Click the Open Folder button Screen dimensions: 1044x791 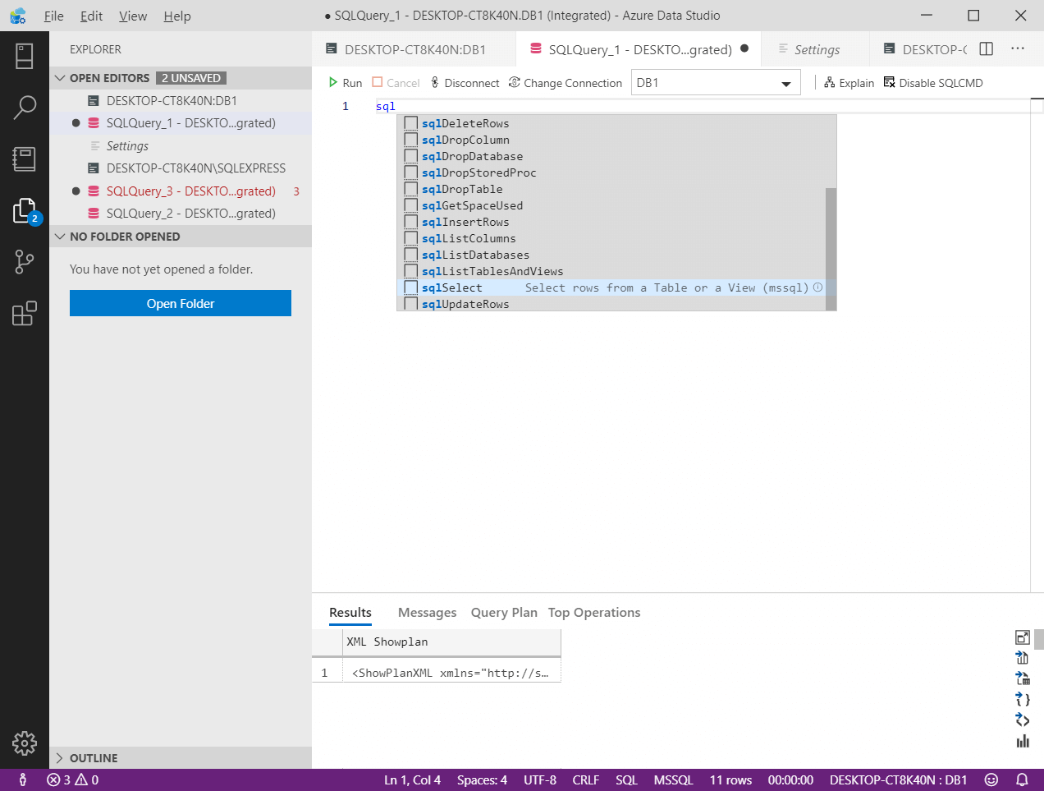pos(181,303)
